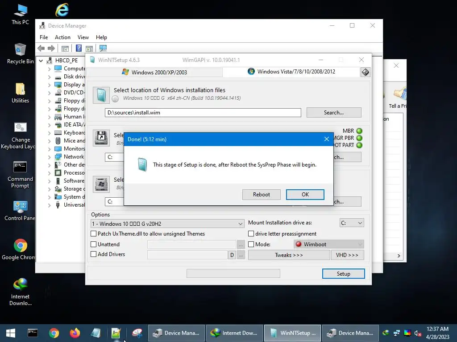
Task: Click the Setup button in WinNTSetup
Action: point(343,274)
